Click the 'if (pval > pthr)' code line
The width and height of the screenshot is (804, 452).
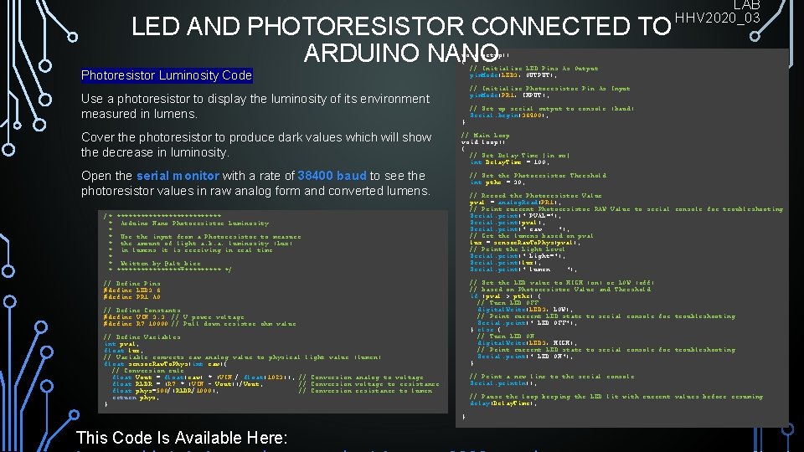click(505, 295)
